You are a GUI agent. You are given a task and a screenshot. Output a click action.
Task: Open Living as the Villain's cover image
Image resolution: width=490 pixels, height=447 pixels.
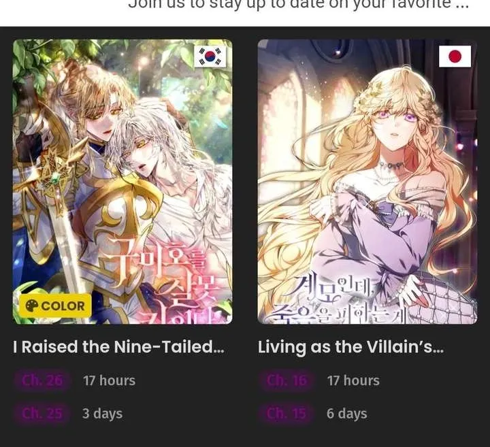coord(367,182)
